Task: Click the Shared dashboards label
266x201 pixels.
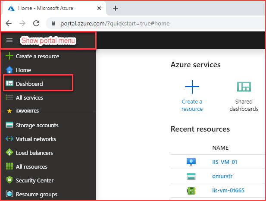Action: [x=244, y=105]
